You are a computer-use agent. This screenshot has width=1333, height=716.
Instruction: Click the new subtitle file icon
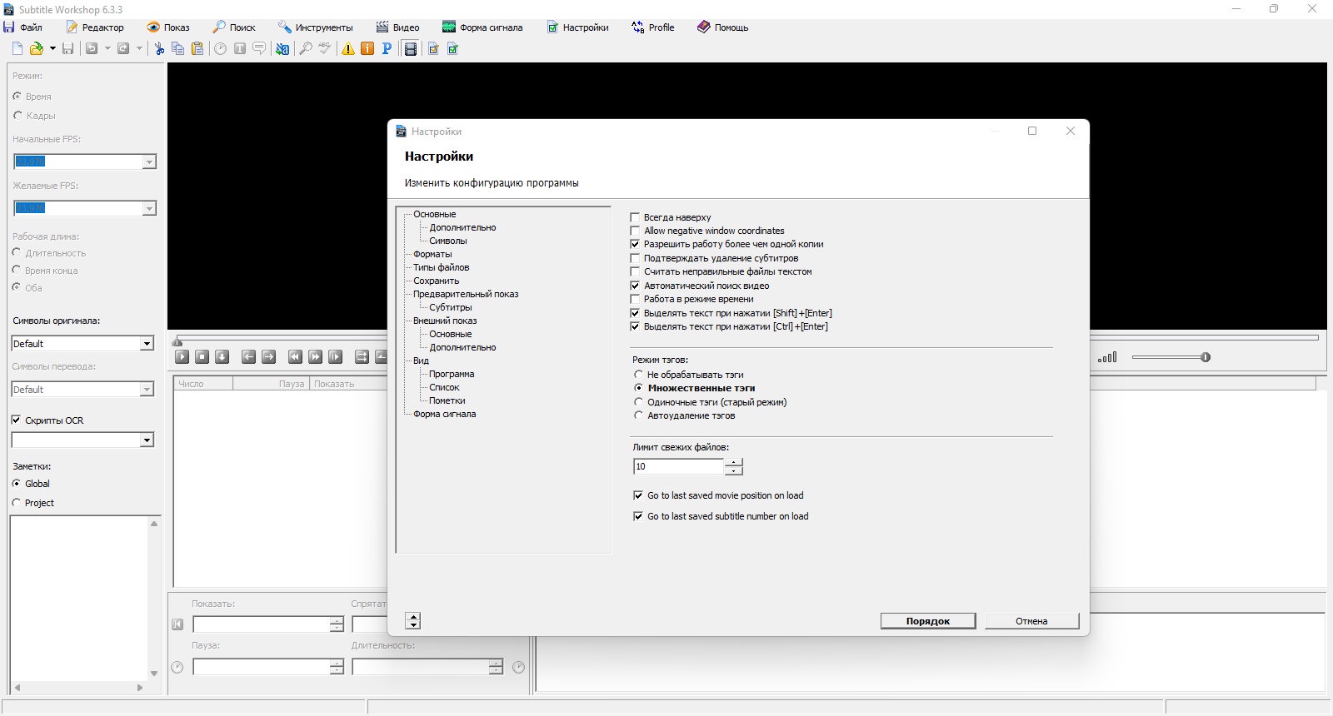tap(17, 49)
